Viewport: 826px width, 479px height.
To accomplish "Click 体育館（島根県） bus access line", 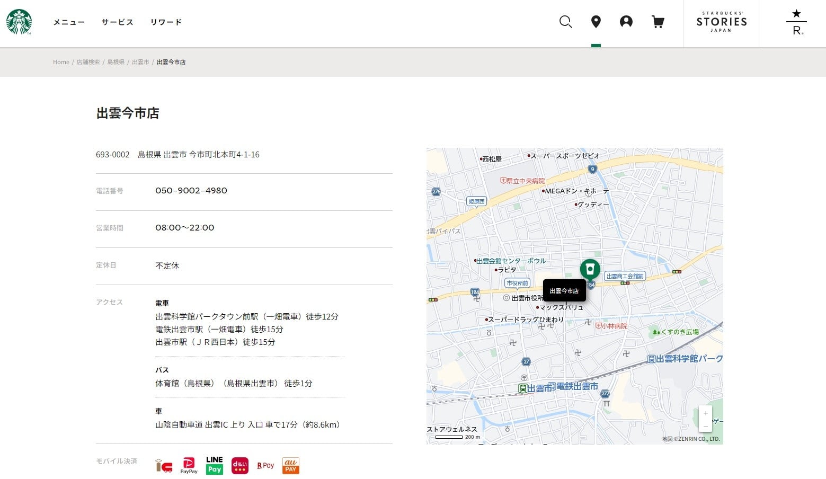I will coord(234,383).
